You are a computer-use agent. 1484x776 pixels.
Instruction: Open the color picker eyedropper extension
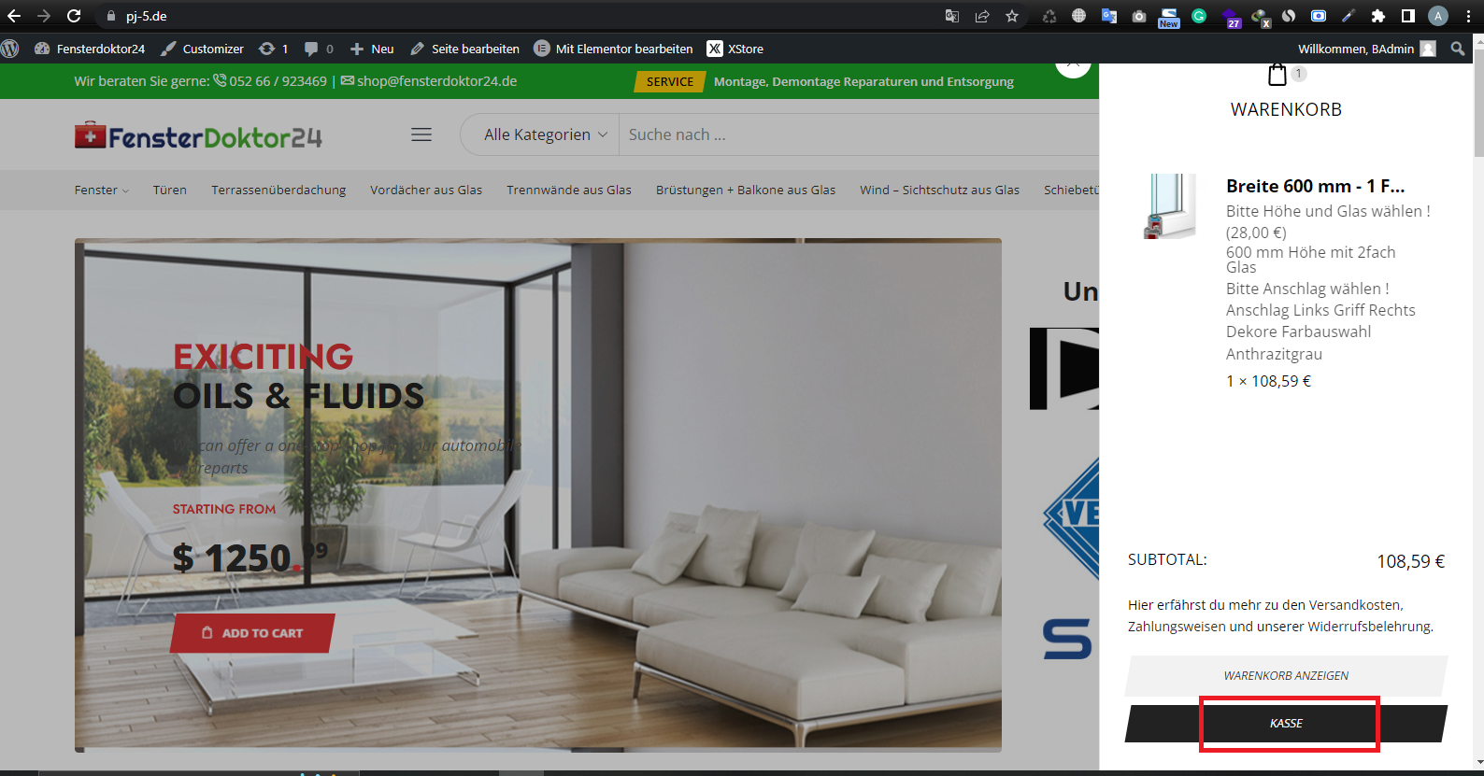pos(1348,16)
